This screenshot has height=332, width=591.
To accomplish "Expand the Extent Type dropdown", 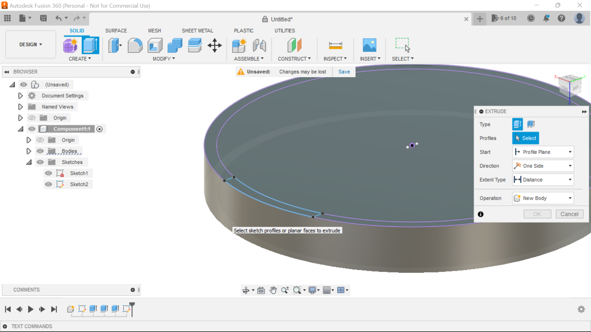I will (570, 180).
